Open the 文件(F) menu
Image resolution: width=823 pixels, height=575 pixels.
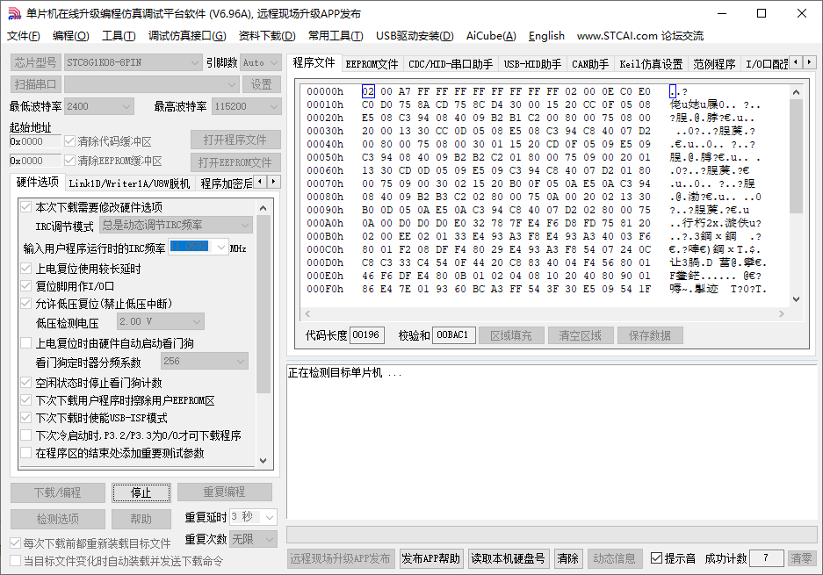point(24,36)
